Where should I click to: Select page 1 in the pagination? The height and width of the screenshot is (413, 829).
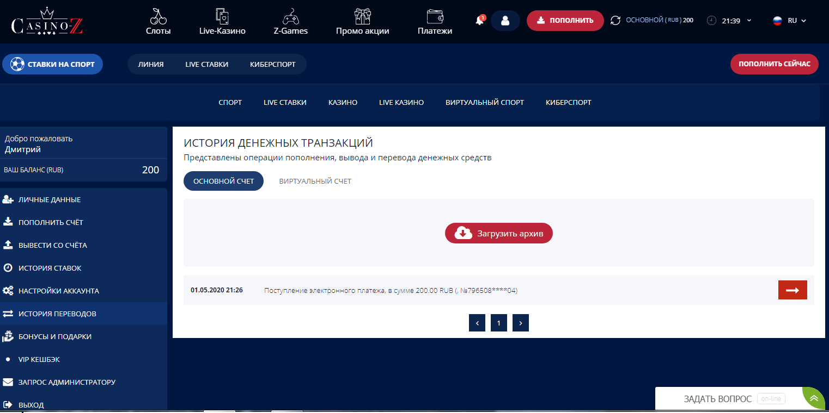[x=498, y=322]
